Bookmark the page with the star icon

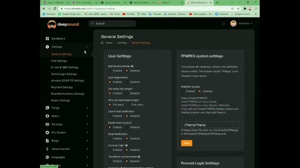(238, 8)
